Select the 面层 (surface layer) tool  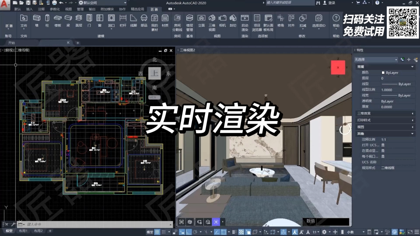(x=79, y=21)
